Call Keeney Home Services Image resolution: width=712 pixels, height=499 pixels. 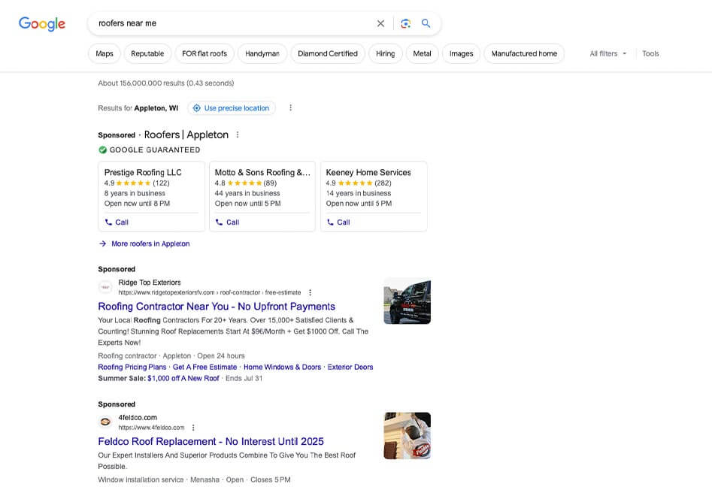tap(338, 222)
